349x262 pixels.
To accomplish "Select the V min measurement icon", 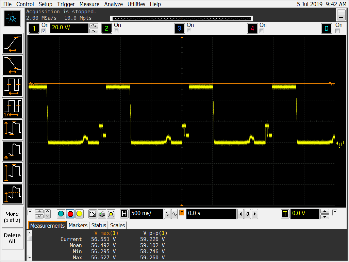I will coord(13,151).
